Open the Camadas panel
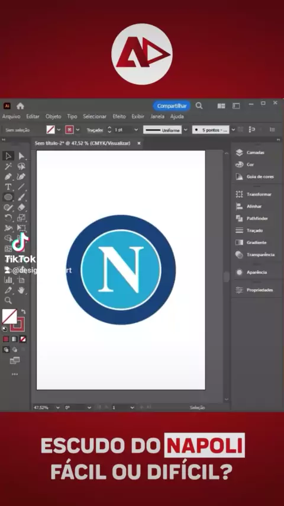This screenshot has height=506, width=284. point(254,152)
